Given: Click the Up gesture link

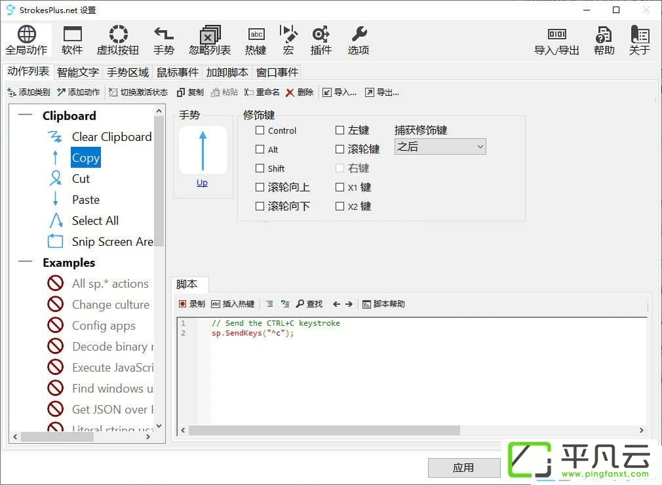Looking at the screenshot, I should coord(203,183).
